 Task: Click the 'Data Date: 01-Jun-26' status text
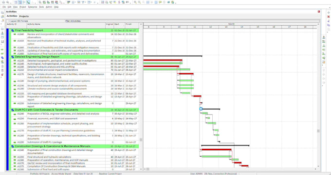83,174
